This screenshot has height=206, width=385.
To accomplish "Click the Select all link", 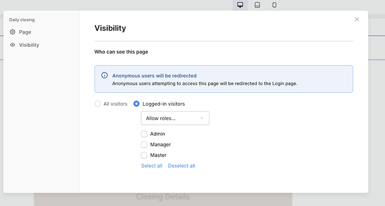I will coord(152,166).
